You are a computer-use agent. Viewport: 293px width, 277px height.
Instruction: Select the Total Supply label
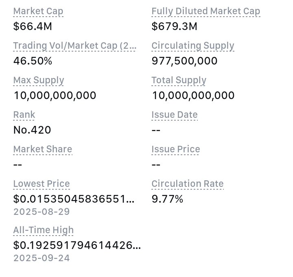[179, 80]
